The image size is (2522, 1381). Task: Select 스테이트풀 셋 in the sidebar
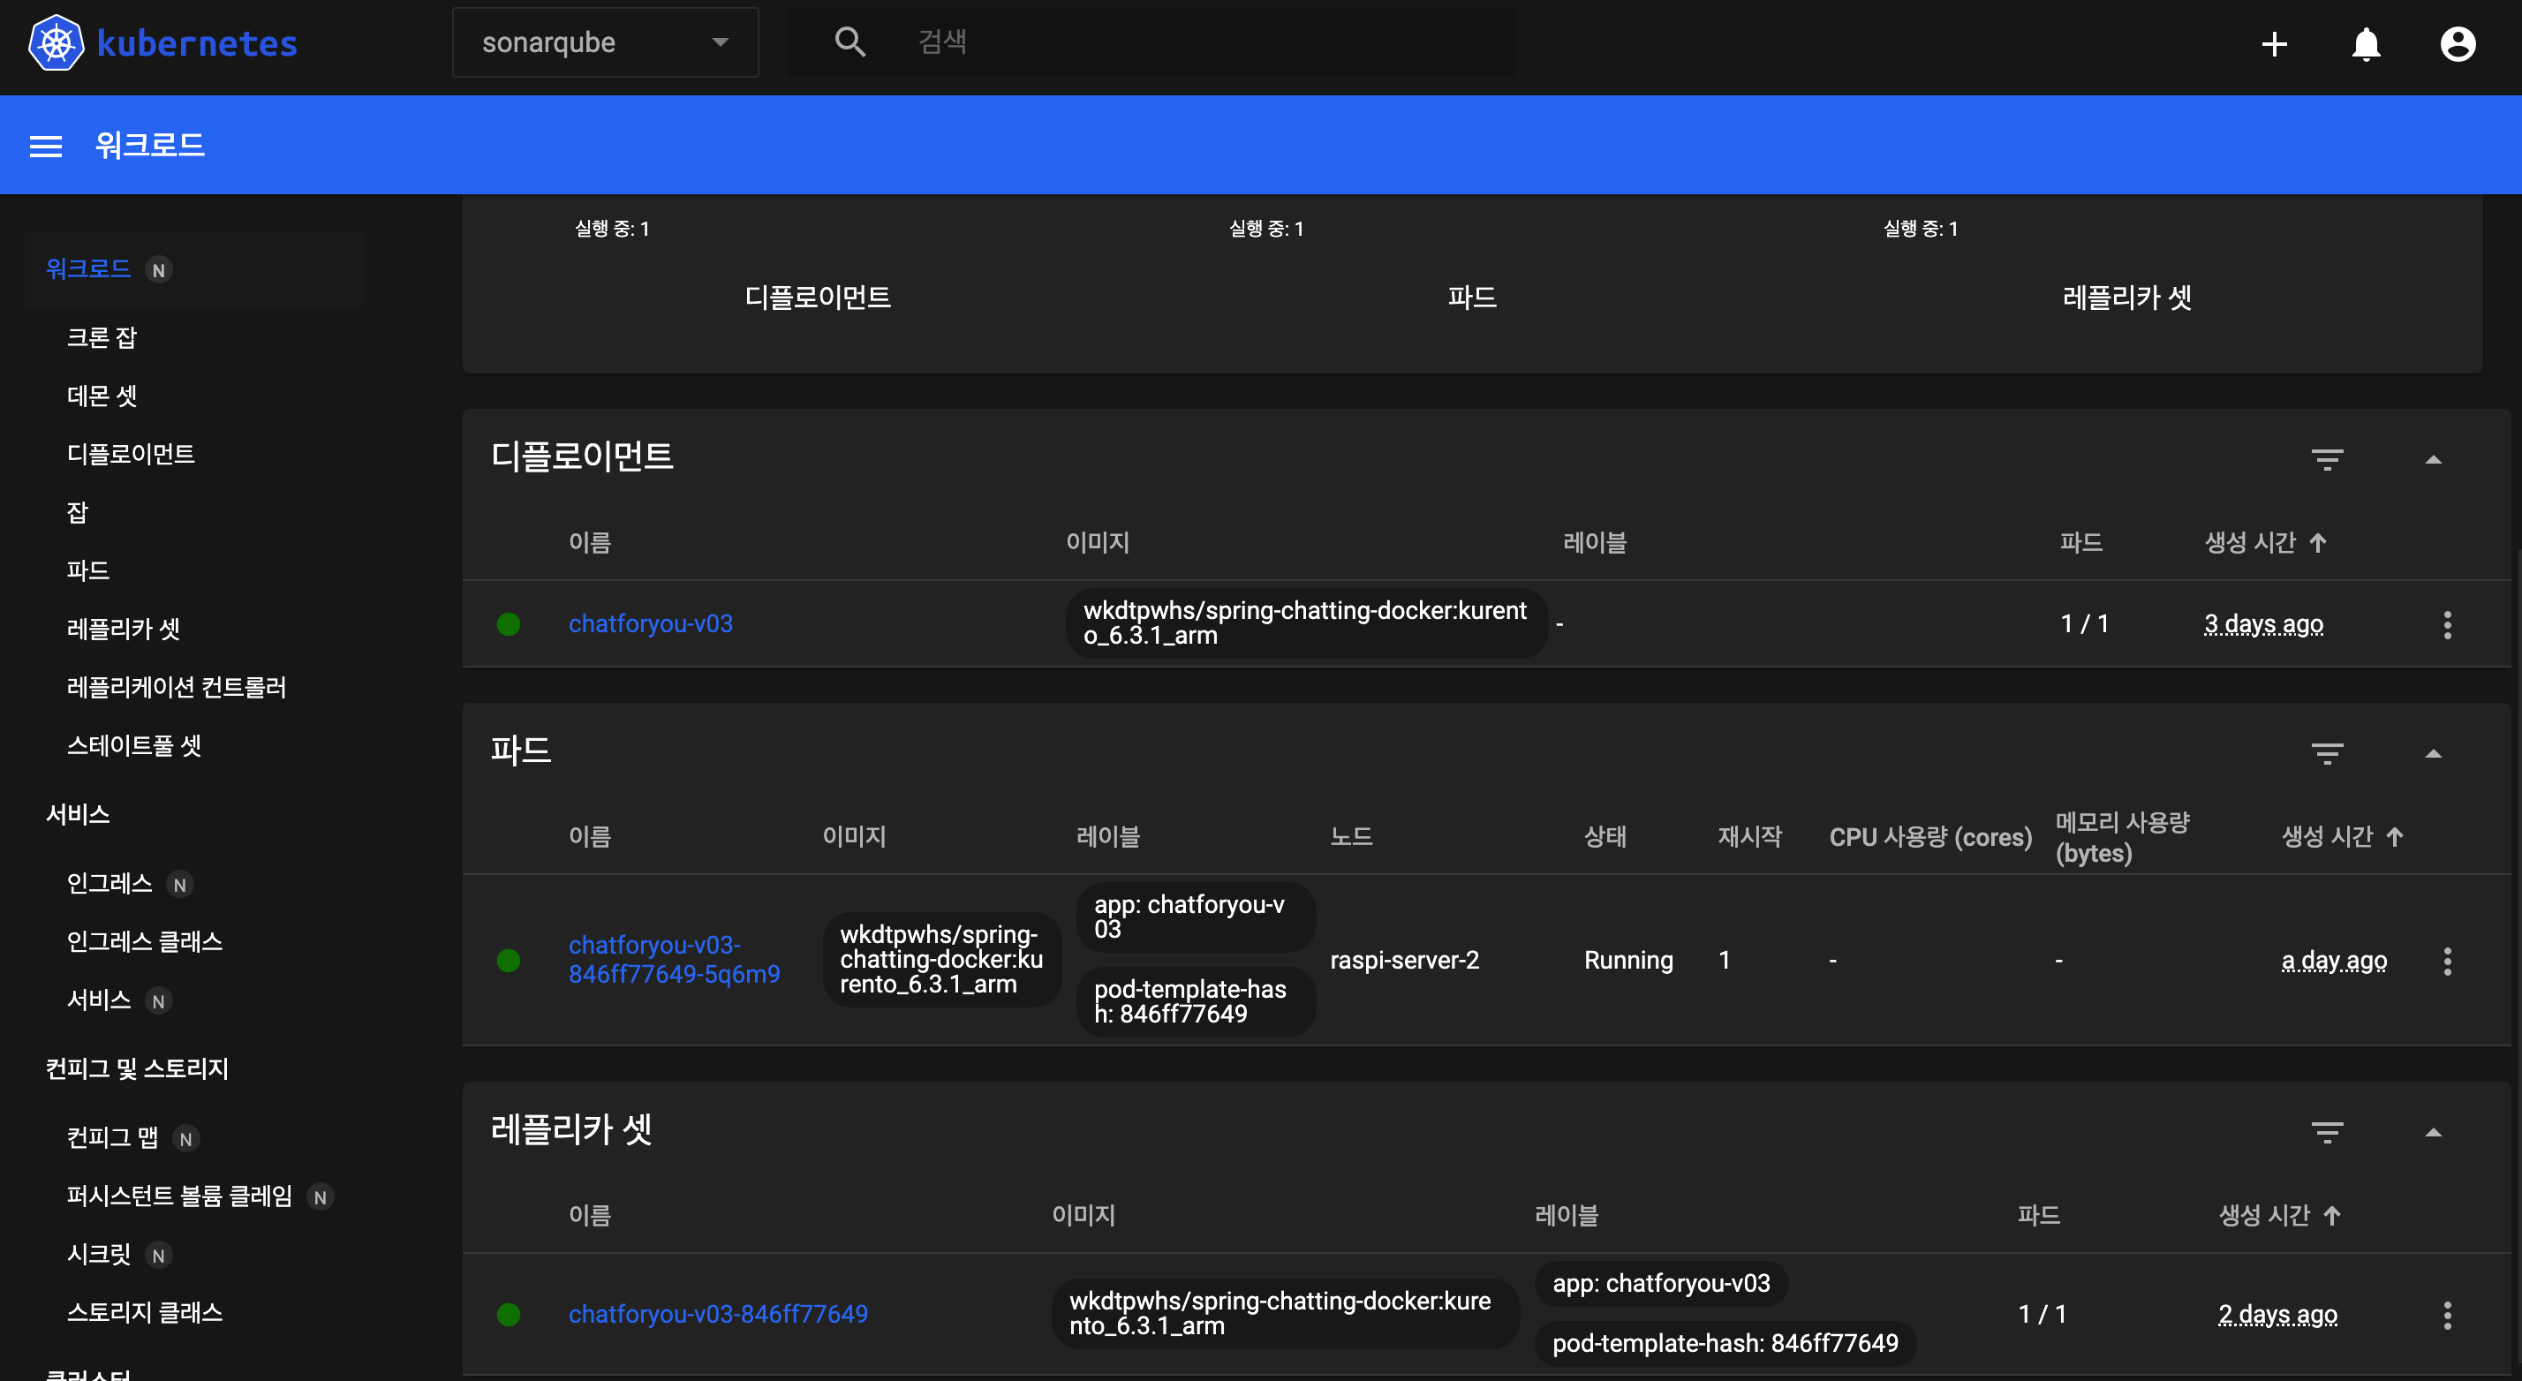[134, 746]
